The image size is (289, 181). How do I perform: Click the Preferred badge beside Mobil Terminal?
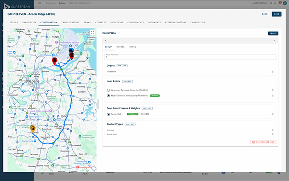click(x=155, y=96)
